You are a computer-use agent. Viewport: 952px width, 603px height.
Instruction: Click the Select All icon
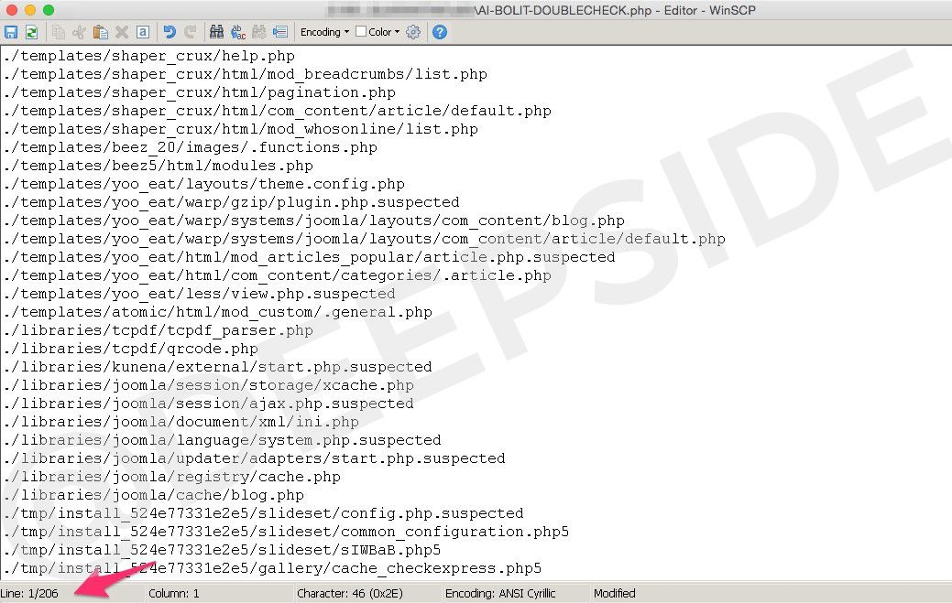143,32
